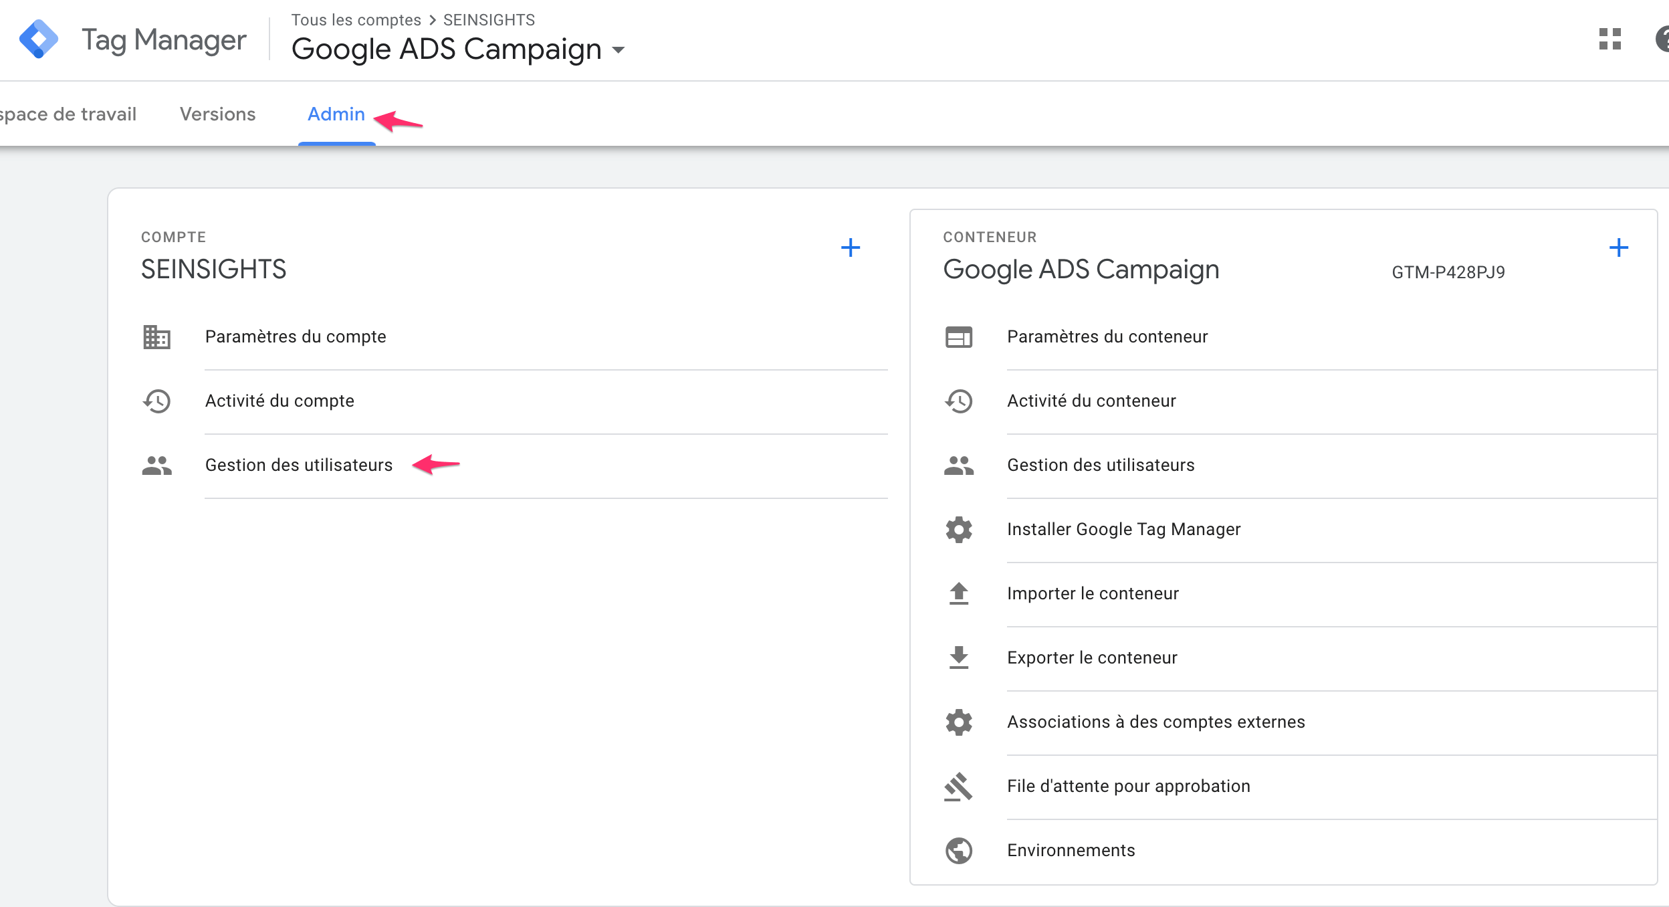1669x907 pixels.
Task: Click the help icon in top-right corner
Action: tap(1663, 40)
